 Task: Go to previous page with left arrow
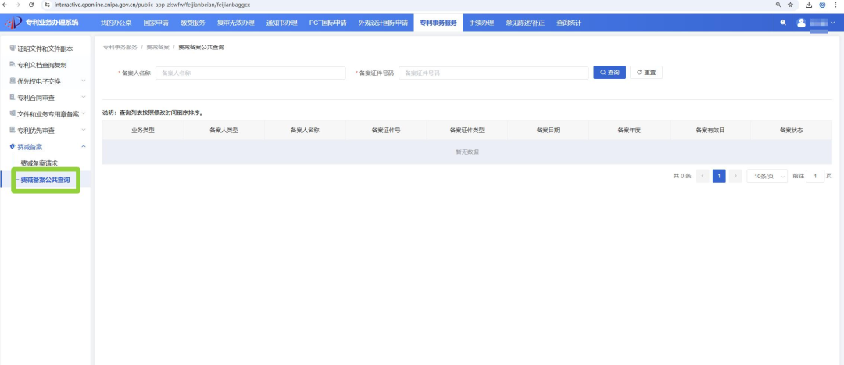click(x=703, y=176)
